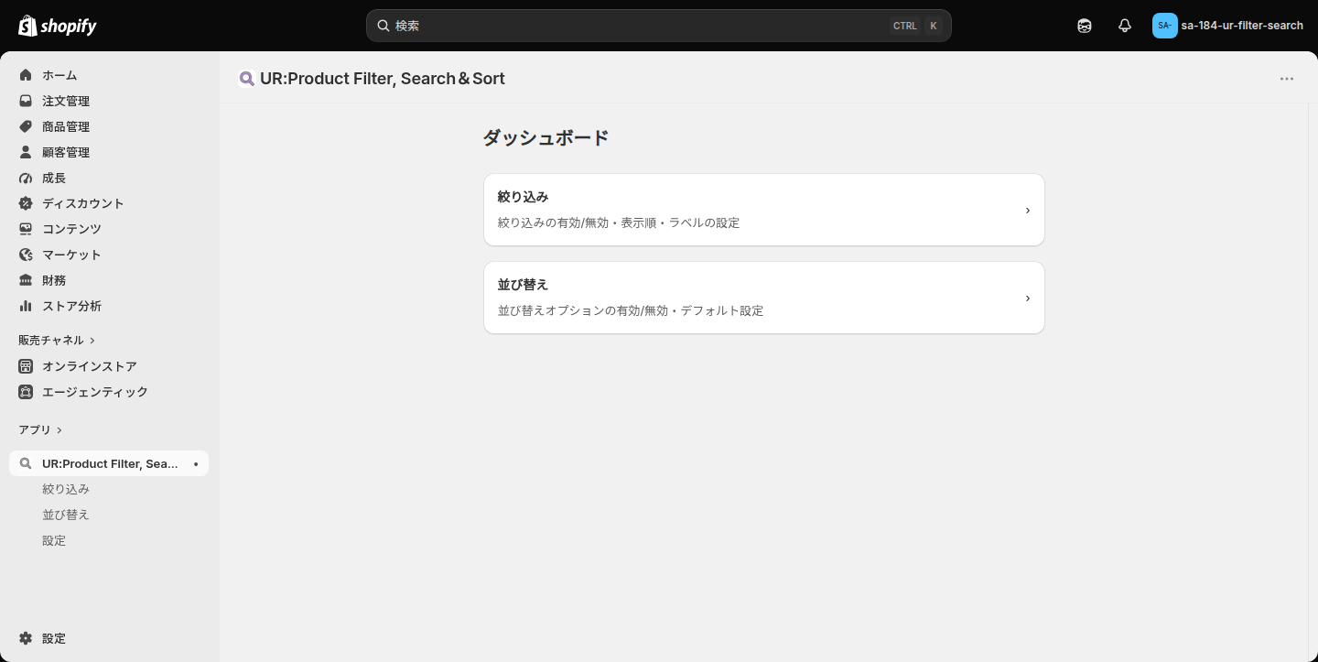Click store name sa-184-ur-filter-search
This screenshot has height=662, width=1318.
pyautogui.click(x=1242, y=26)
